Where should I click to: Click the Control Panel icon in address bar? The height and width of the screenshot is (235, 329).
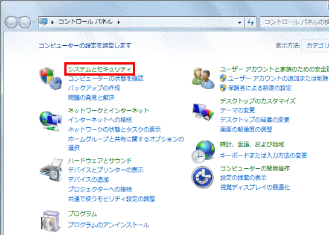tap(43, 22)
